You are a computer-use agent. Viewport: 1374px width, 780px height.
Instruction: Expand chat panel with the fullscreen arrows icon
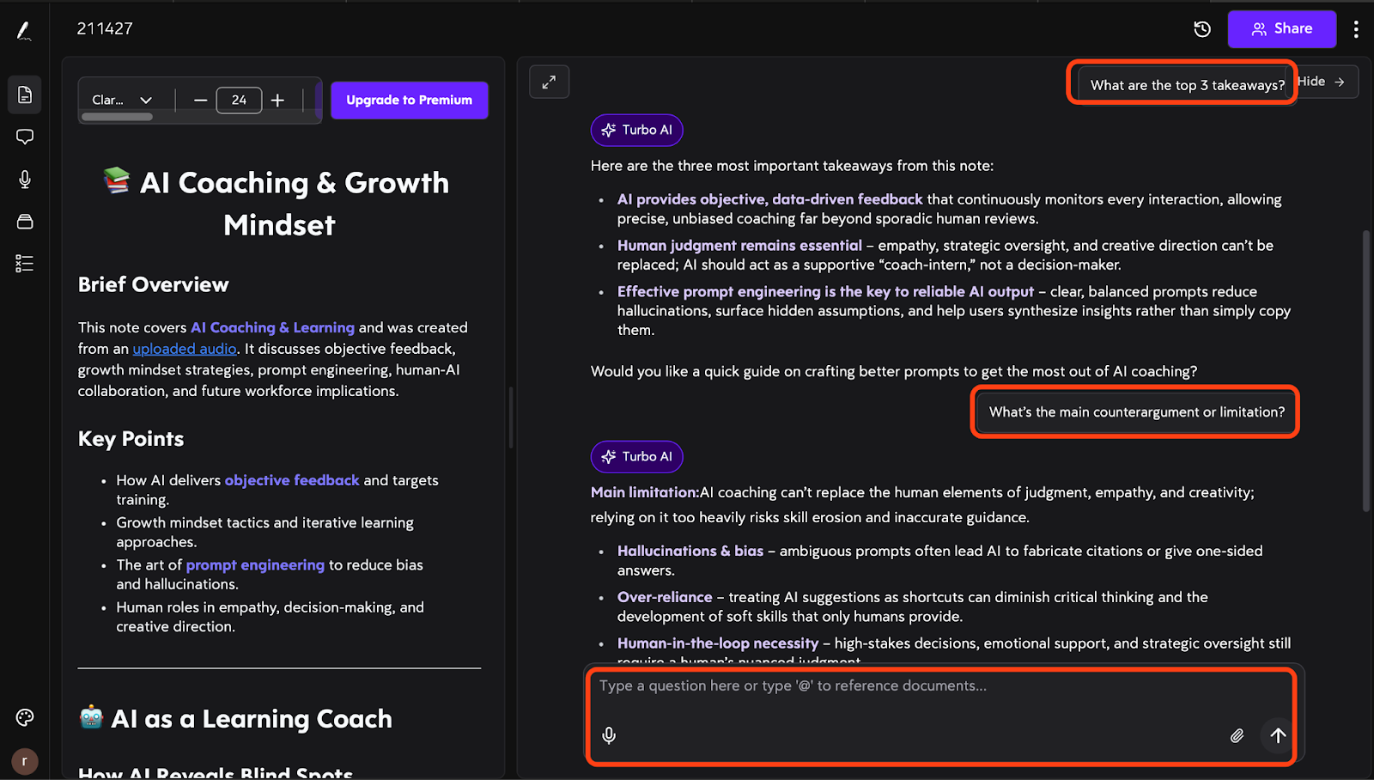click(x=549, y=82)
